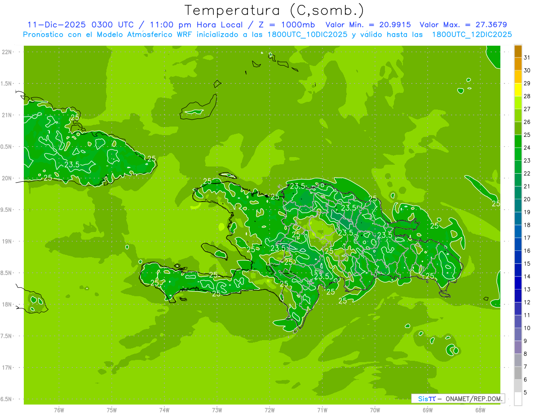Pick the dark blue legend swatch between 12 and 13
Screen dimensions: 539x416
pyautogui.click(x=518, y=296)
